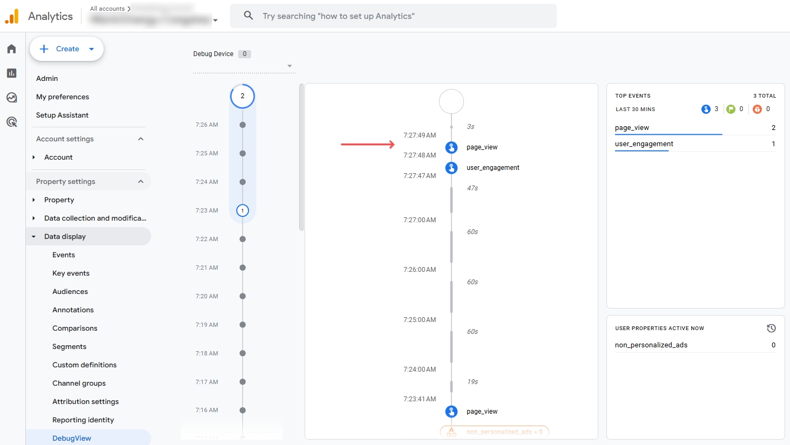Click the 7:23:41 AM page_view event icon
The width and height of the screenshot is (790, 445).
point(451,412)
